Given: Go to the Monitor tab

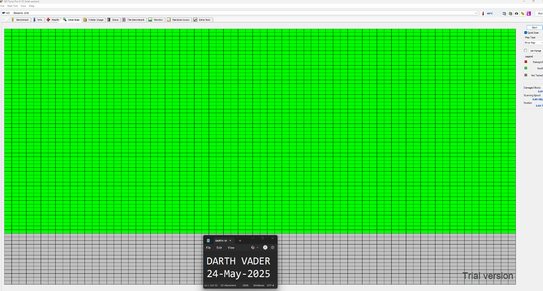Looking at the screenshot, I should (156, 20).
